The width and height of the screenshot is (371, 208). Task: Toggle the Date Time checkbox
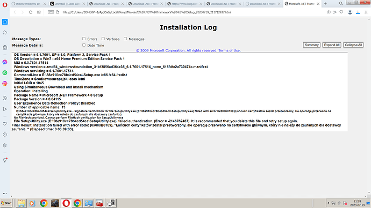84,45
